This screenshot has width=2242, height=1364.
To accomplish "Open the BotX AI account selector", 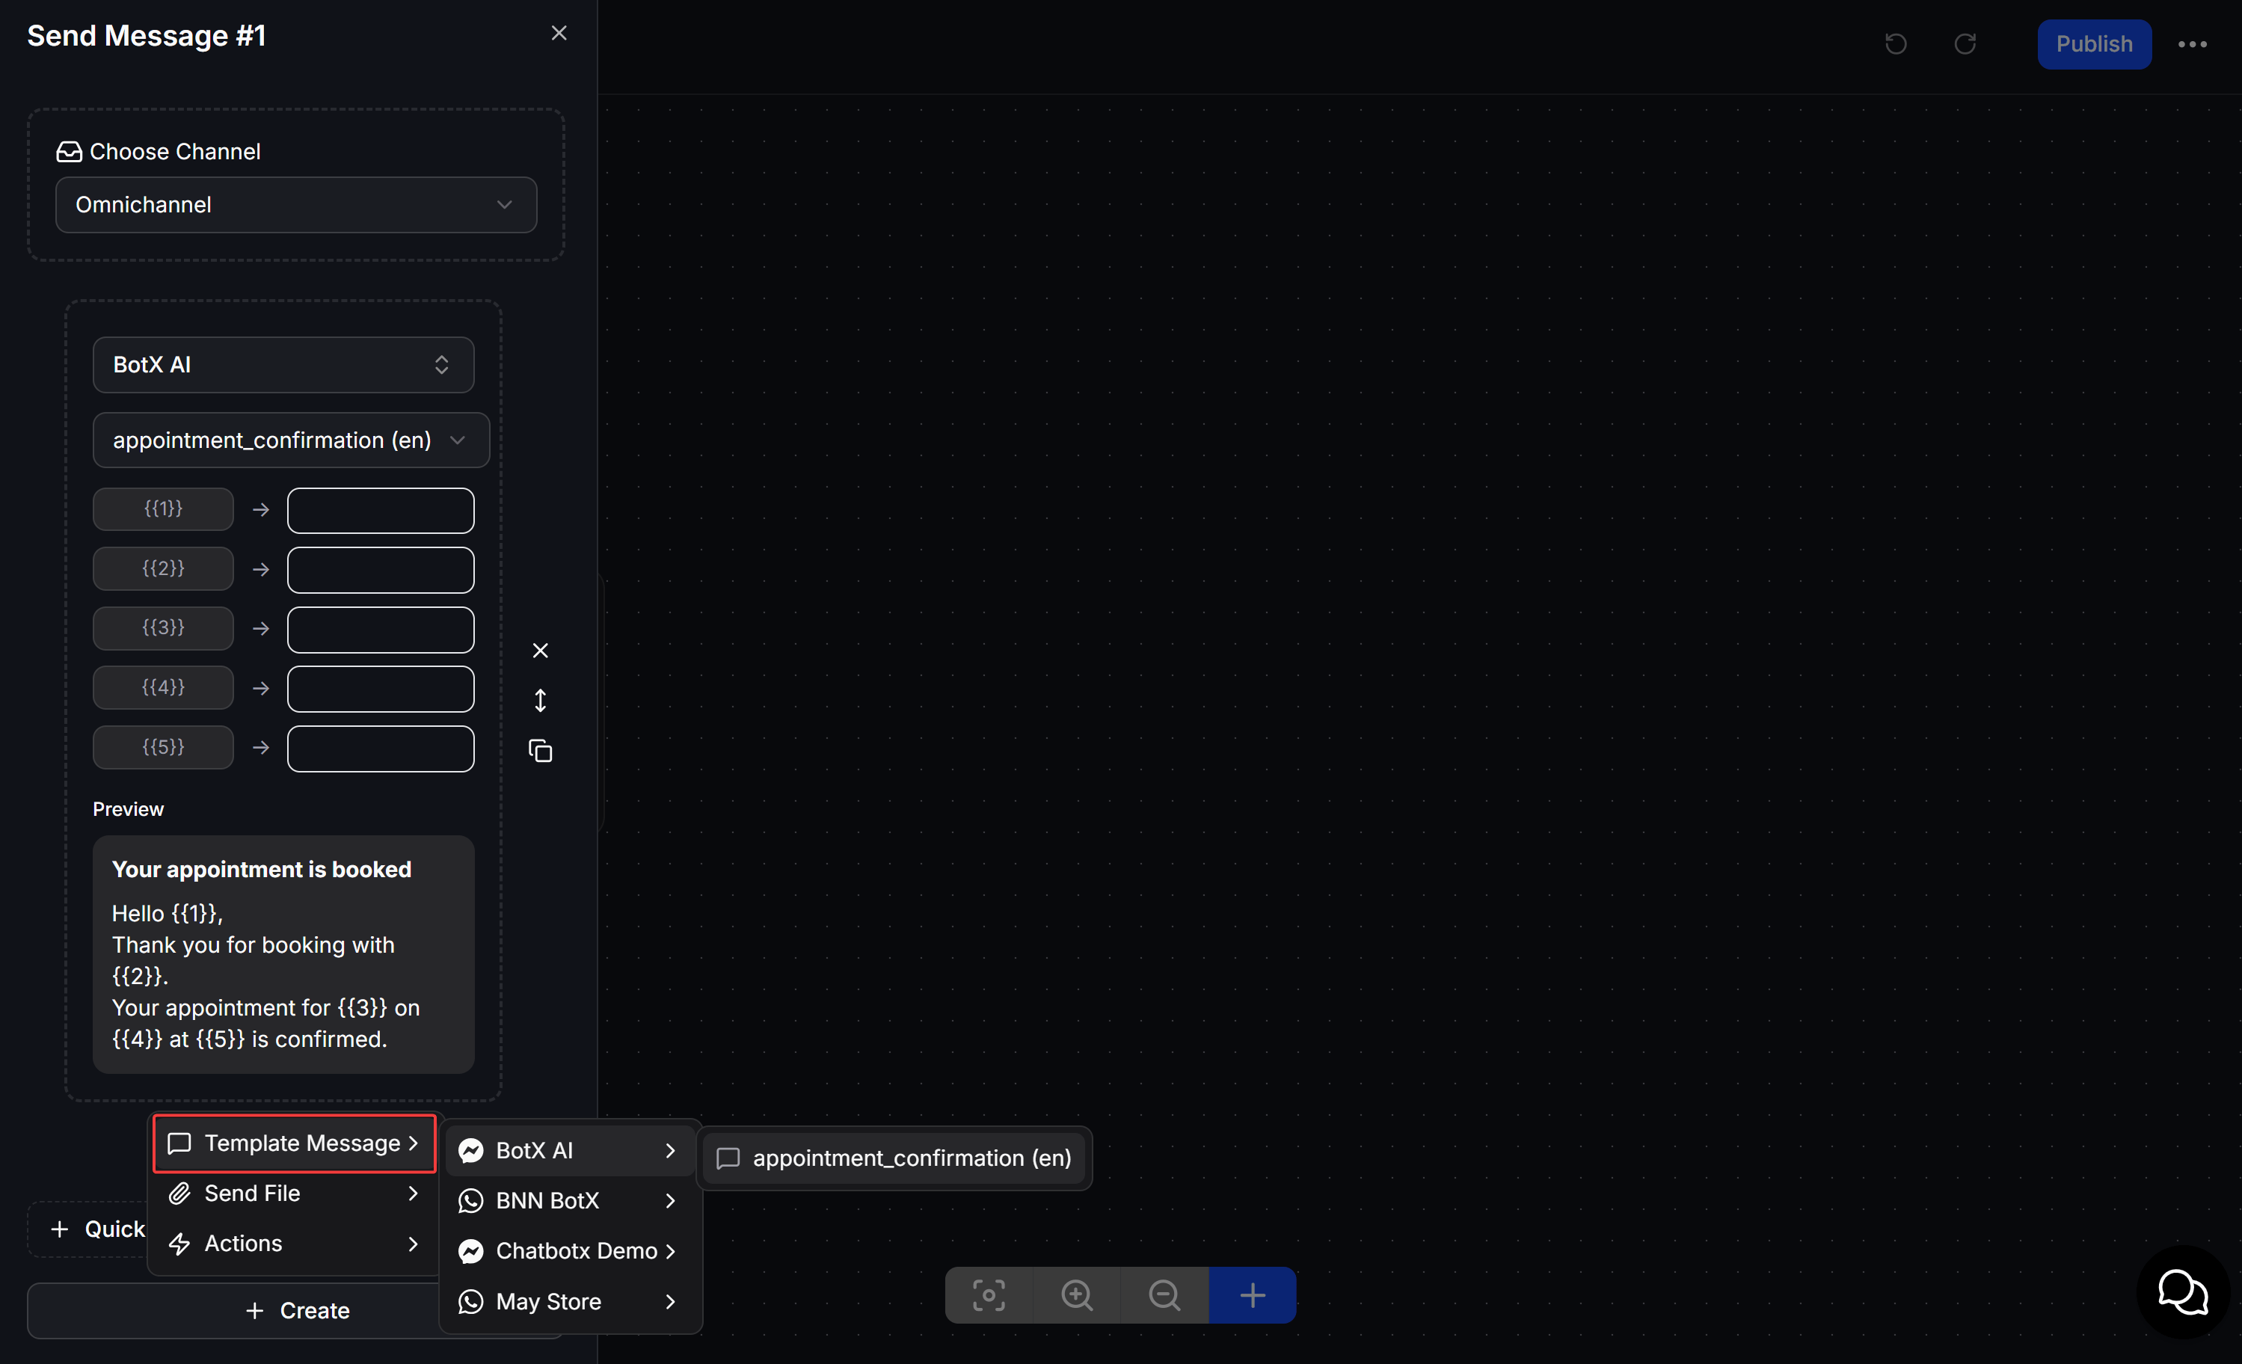I will tap(283, 365).
